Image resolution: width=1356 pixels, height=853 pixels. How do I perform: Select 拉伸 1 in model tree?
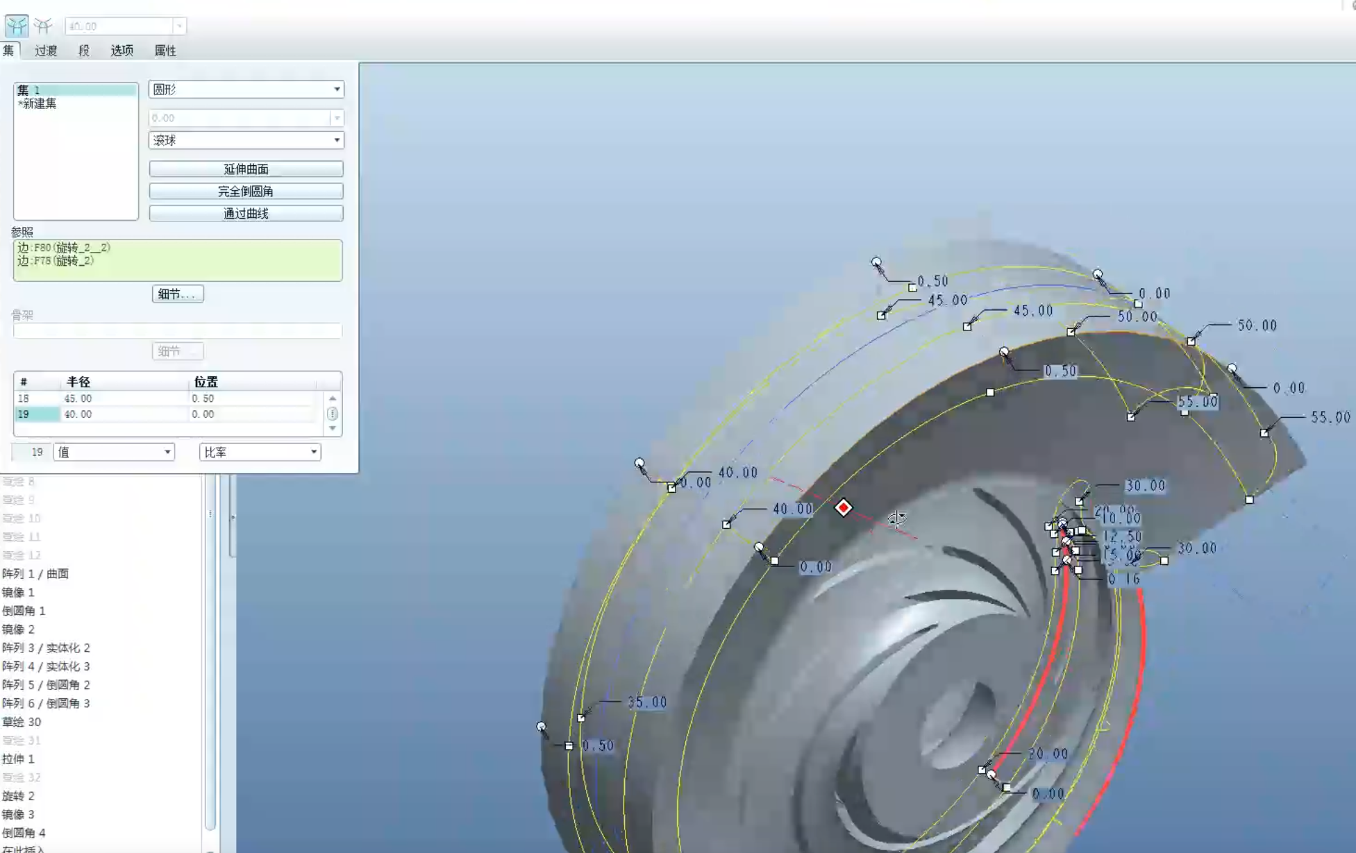coord(18,759)
